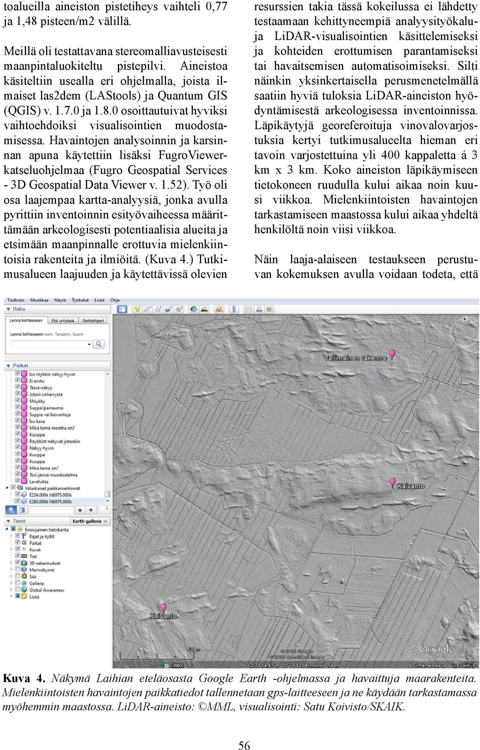Screen dimensions: 480x750
Task: Click the panel view toggle beside places search
Action: tap(22, 510)
